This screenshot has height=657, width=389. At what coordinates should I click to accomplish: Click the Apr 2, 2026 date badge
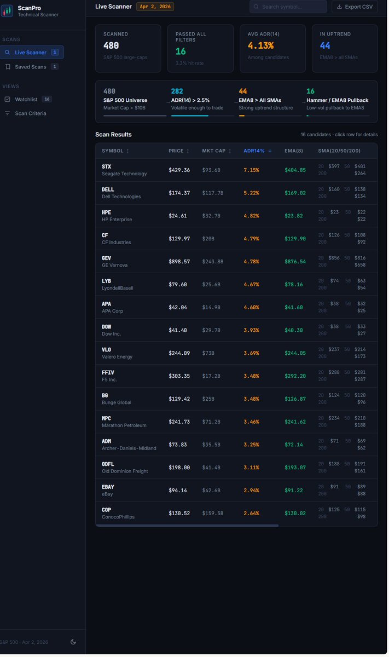(x=155, y=7)
